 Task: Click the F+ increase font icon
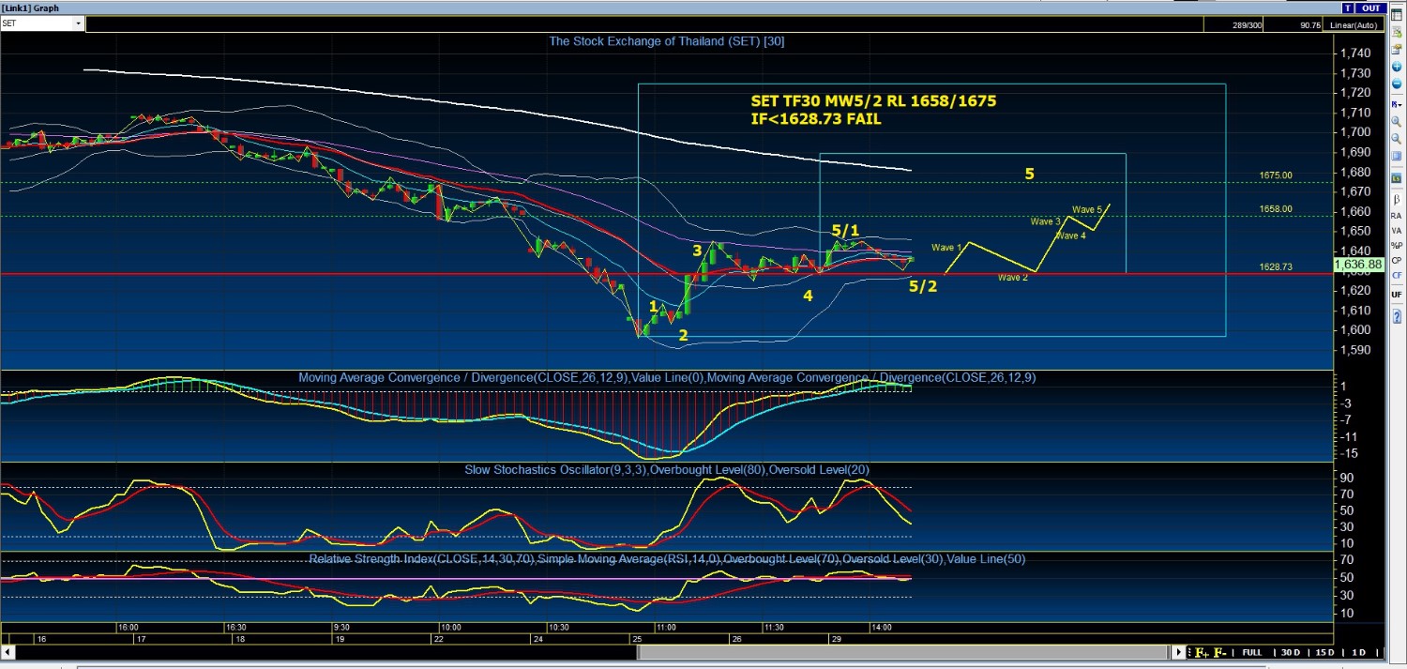tap(1202, 652)
